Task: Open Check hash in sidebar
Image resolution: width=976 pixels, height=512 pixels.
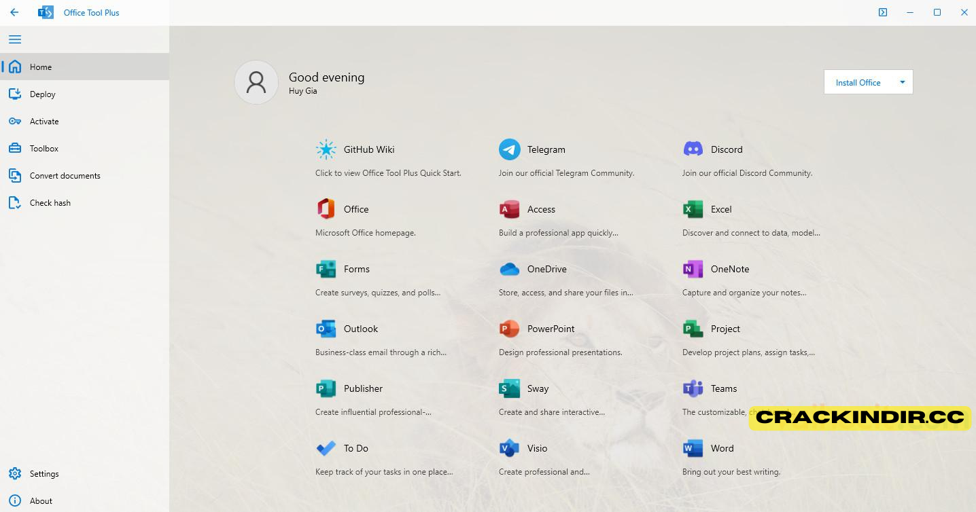Action: [x=84, y=202]
